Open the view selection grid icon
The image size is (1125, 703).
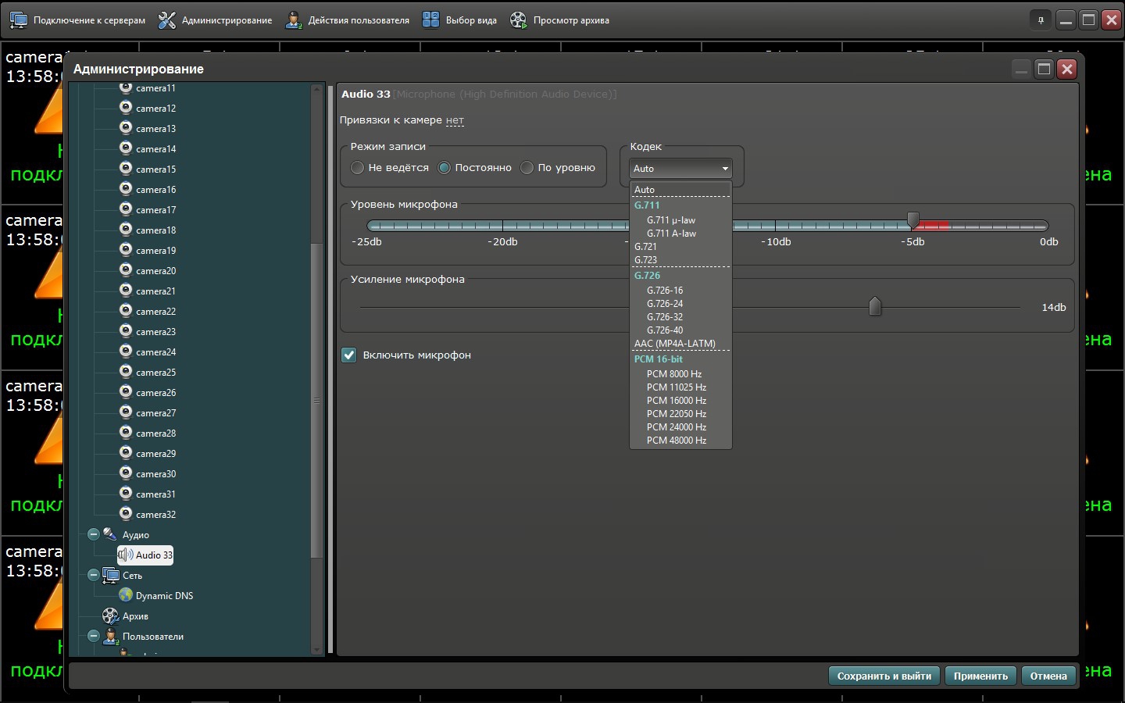[x=430, y=20]
